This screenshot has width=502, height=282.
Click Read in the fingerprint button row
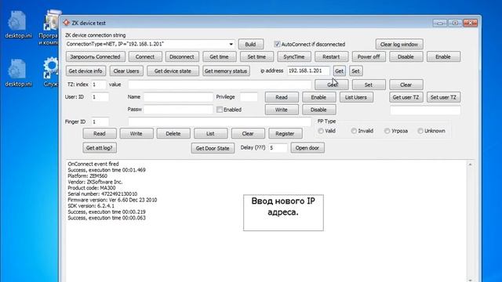click(x=100, y=134)
